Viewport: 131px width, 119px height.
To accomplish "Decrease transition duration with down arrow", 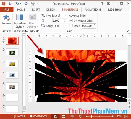I will coord(65,22).
